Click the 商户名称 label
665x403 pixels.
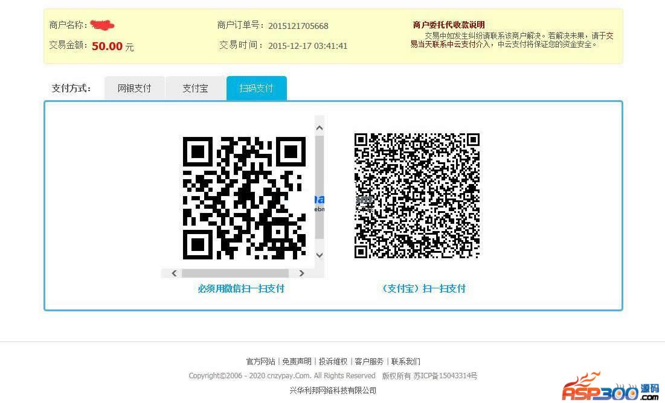point(68,25)
